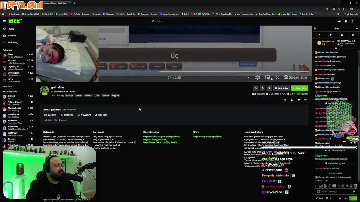Image resolution: width=360 pixels, height=202 pixels.
Task: Open chat settings gear near Chat button
Action: click(345, 198)
